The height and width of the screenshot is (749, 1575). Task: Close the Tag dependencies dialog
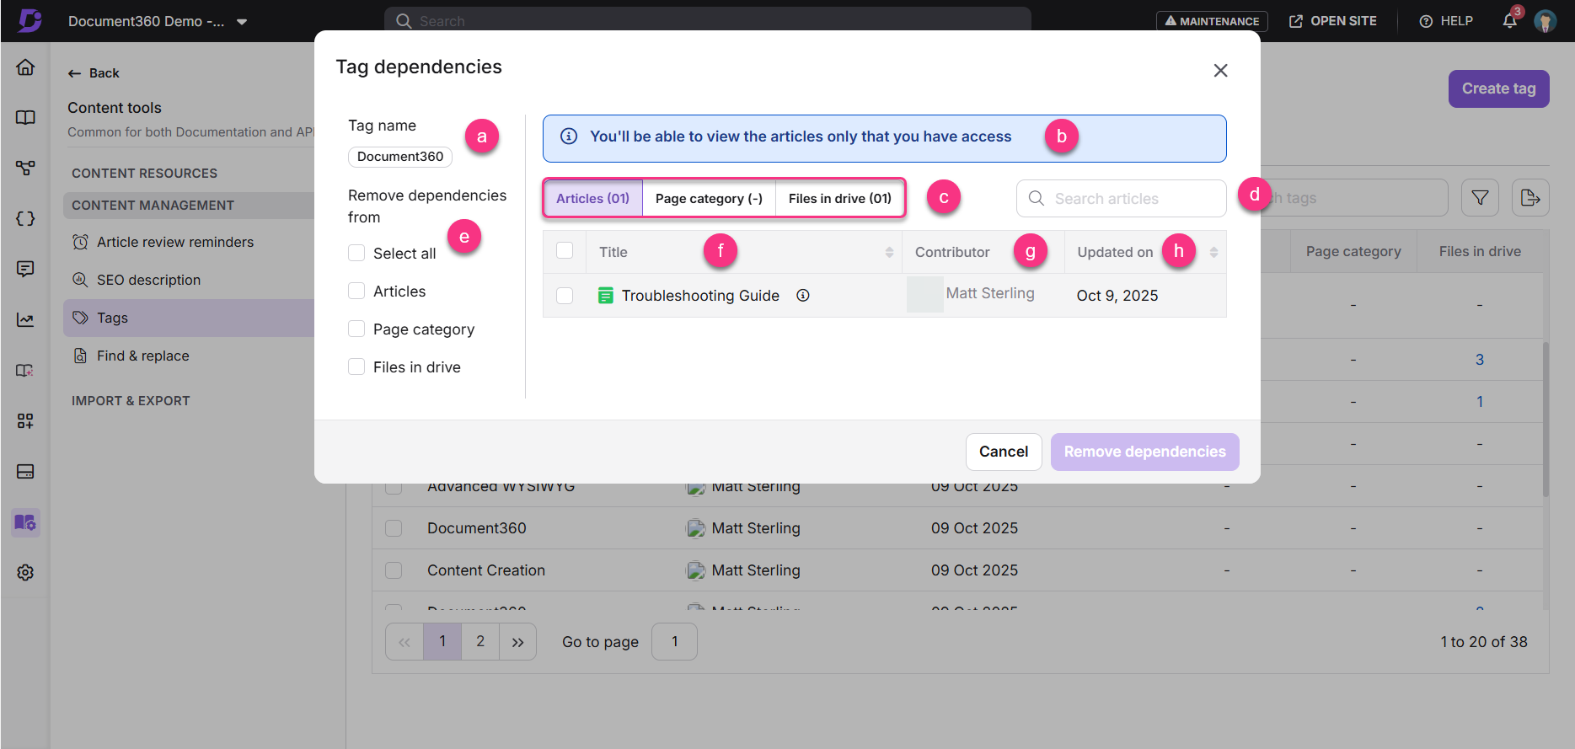[1220, 71]
